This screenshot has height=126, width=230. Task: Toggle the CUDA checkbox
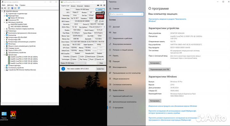tap(79, 57)
